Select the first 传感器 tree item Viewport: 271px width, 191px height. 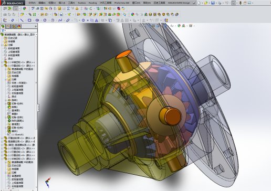12,41
